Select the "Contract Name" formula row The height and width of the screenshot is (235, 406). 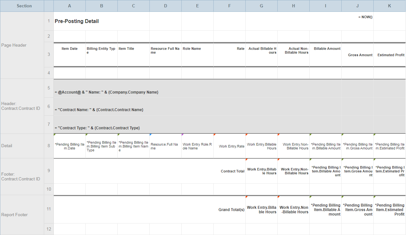coord(99,110)
